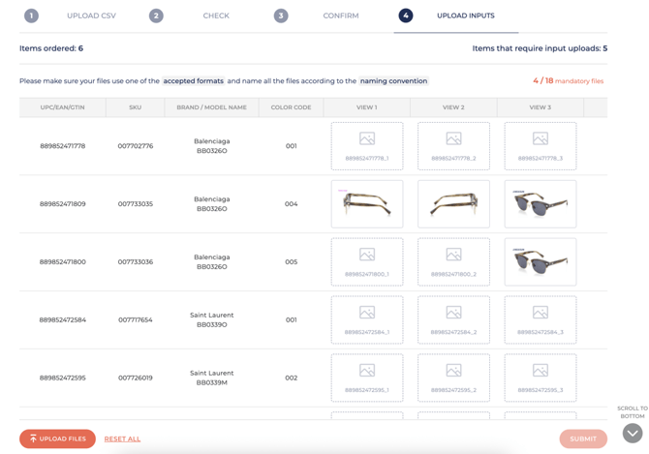649x454 pixels.
Task: Click image placeholder 889852471800_1
Action: tap(366, 262)
